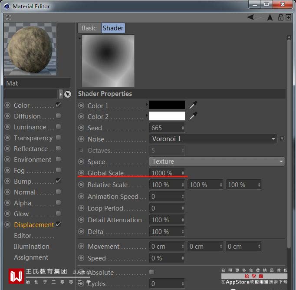Click Seed animation dot

coord(81,128)
